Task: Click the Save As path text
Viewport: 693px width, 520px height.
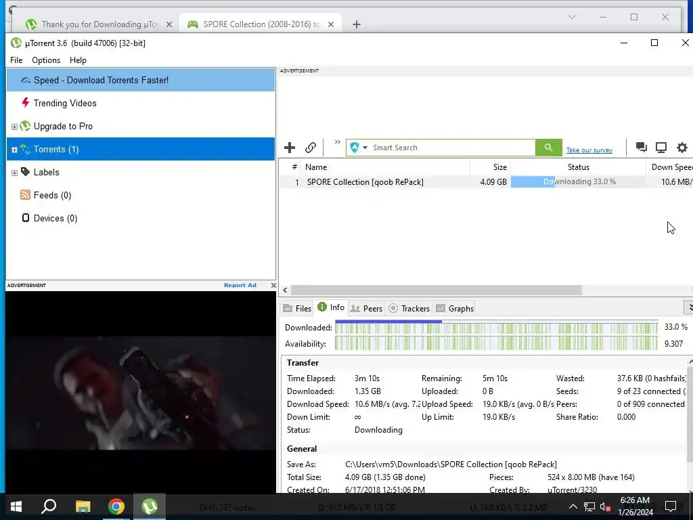Action: point(451,464)
